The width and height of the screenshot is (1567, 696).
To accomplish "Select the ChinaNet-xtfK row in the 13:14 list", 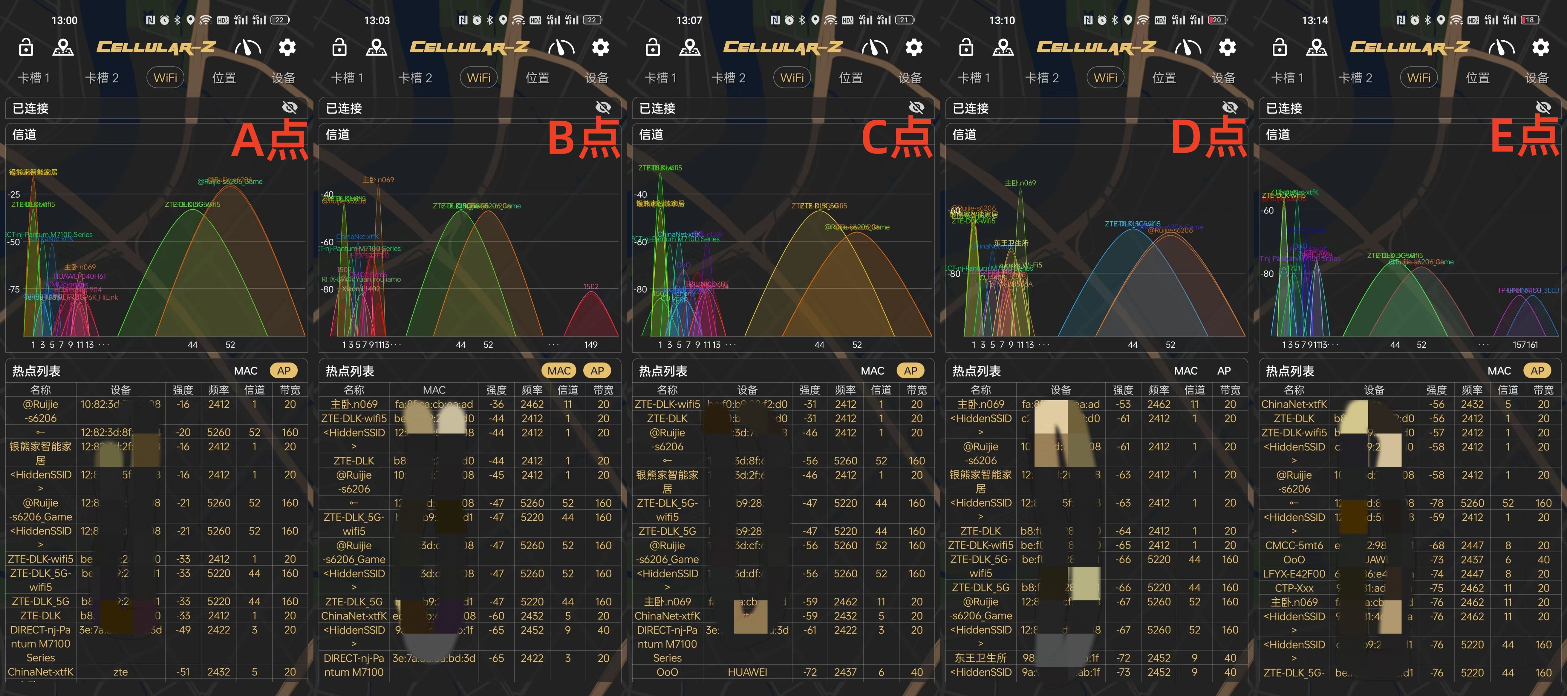I will (x=1410, y=404).
